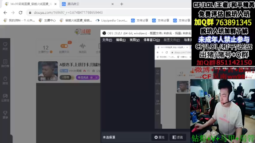The height and width of the screenshot is (143, 255).
Task: Open 云游戏 in Douyu sidebar
Action: [x=5, y=98]
